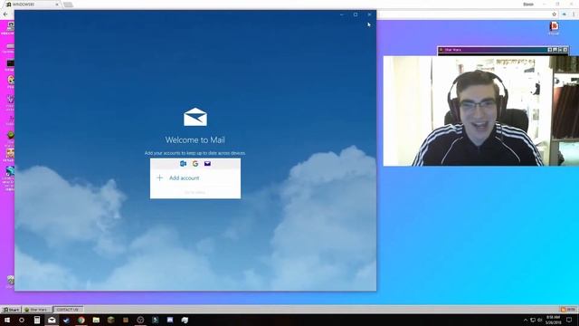The height and width of the screenshot is (326, 579).
Task: Open the Chrome three-dot menu
Action: [x=574, y=14]
